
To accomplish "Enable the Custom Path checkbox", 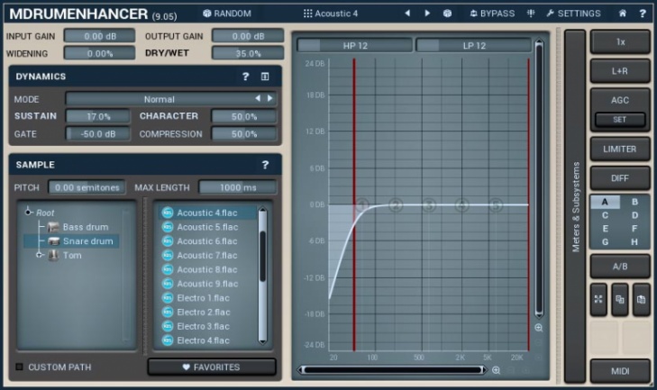I will click(20, 367).
